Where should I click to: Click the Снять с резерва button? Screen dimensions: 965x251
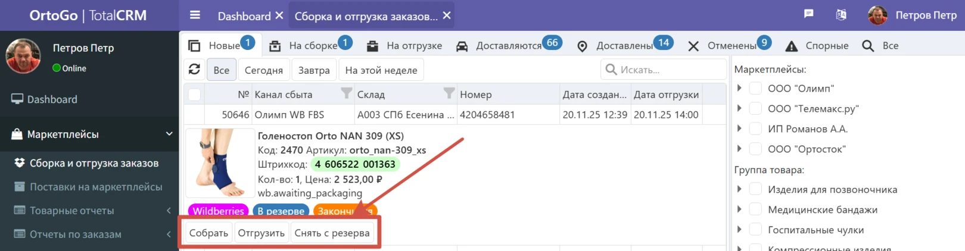point(332,233)
